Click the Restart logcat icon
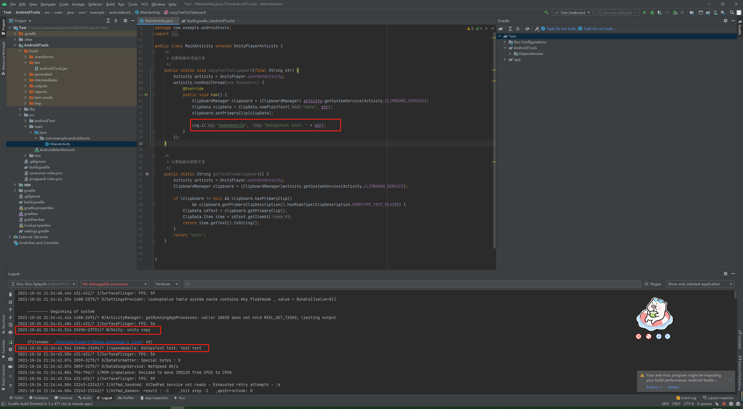The image size is (743, 409). [x=10, y=342]
